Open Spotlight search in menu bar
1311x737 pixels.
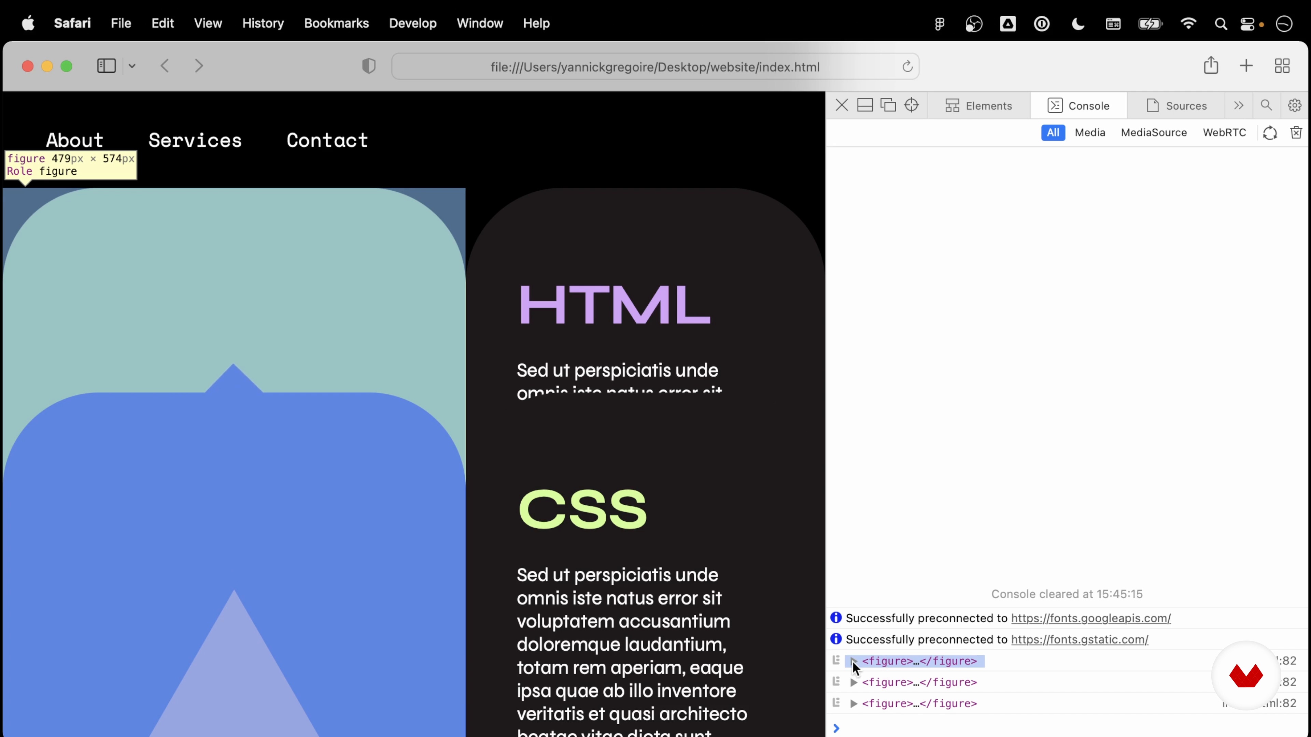click(1221, 24)
